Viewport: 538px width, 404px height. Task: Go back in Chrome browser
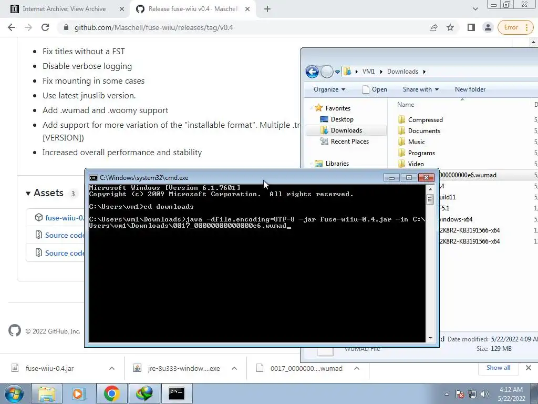click(x=12, y=27)
